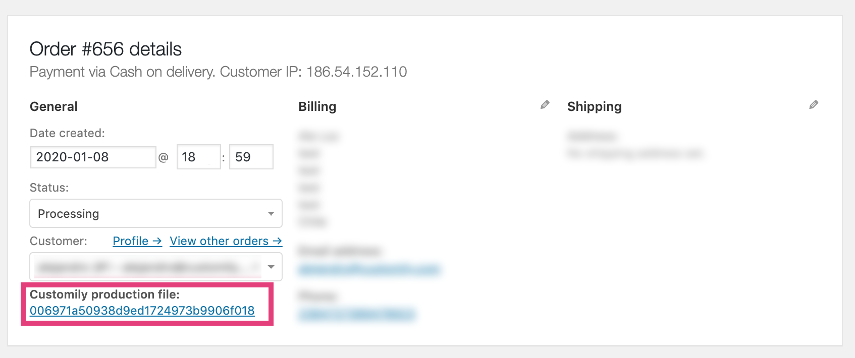Click the date created field 2020-01-08

pos(93,157)
